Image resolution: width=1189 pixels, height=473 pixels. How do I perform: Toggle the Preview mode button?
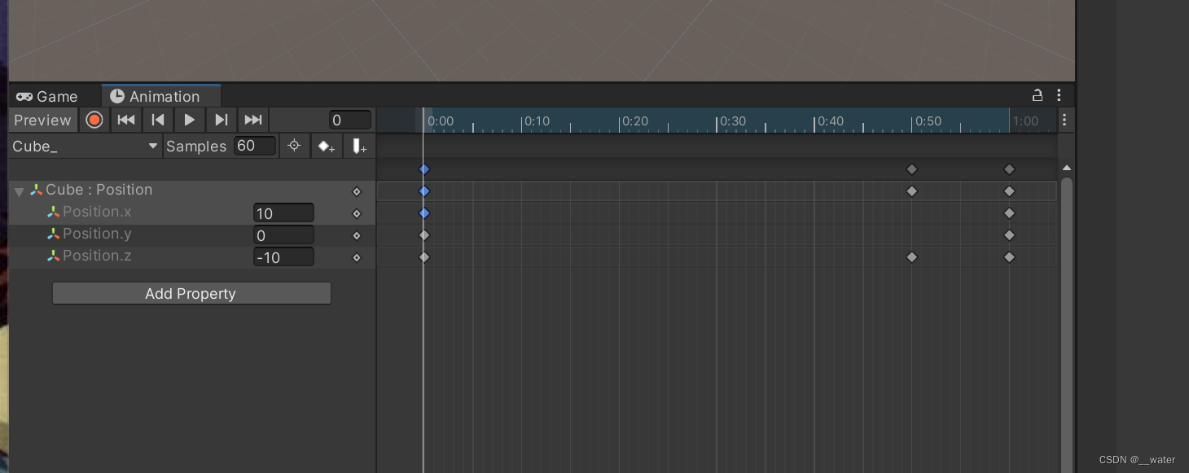click(43, 120)
